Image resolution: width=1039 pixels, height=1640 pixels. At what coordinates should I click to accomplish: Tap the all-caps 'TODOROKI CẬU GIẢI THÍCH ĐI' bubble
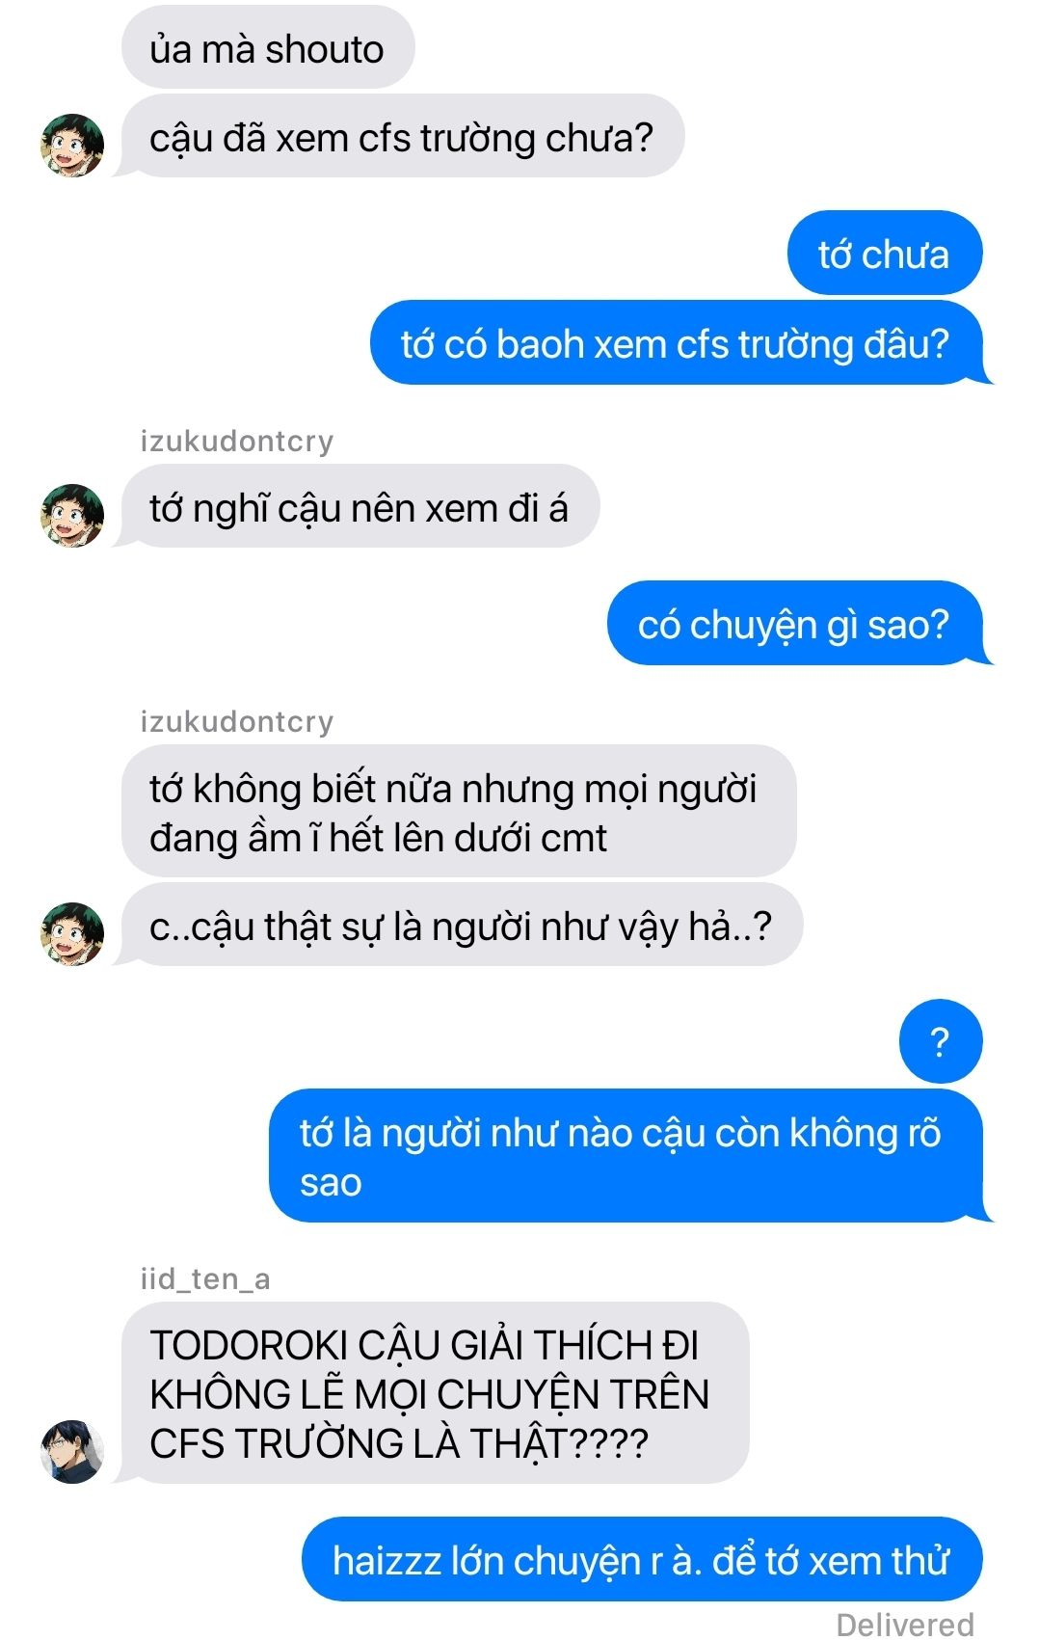tap(434, 1392)
